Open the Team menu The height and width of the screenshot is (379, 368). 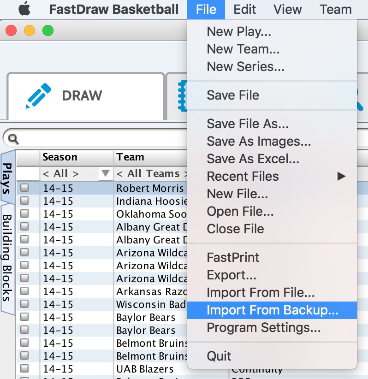(336, 9)
